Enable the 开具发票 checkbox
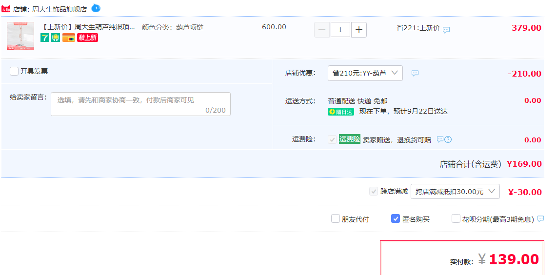This screenshot has width=556, height=275. pyautogui.click(x=14, y=71)
